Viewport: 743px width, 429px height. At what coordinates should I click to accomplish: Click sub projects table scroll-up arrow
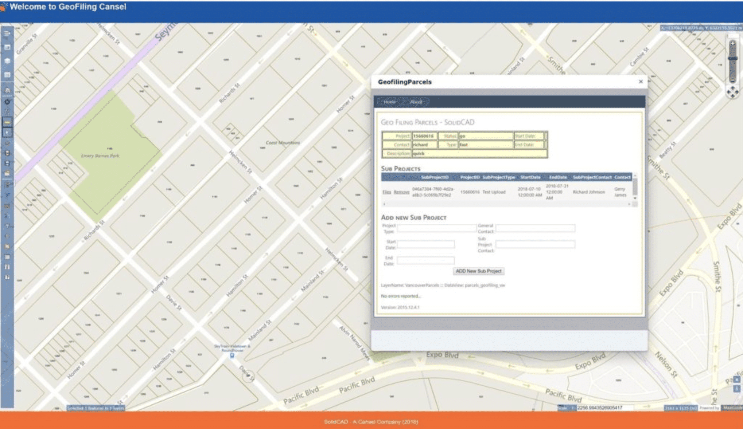pos(635,176)
